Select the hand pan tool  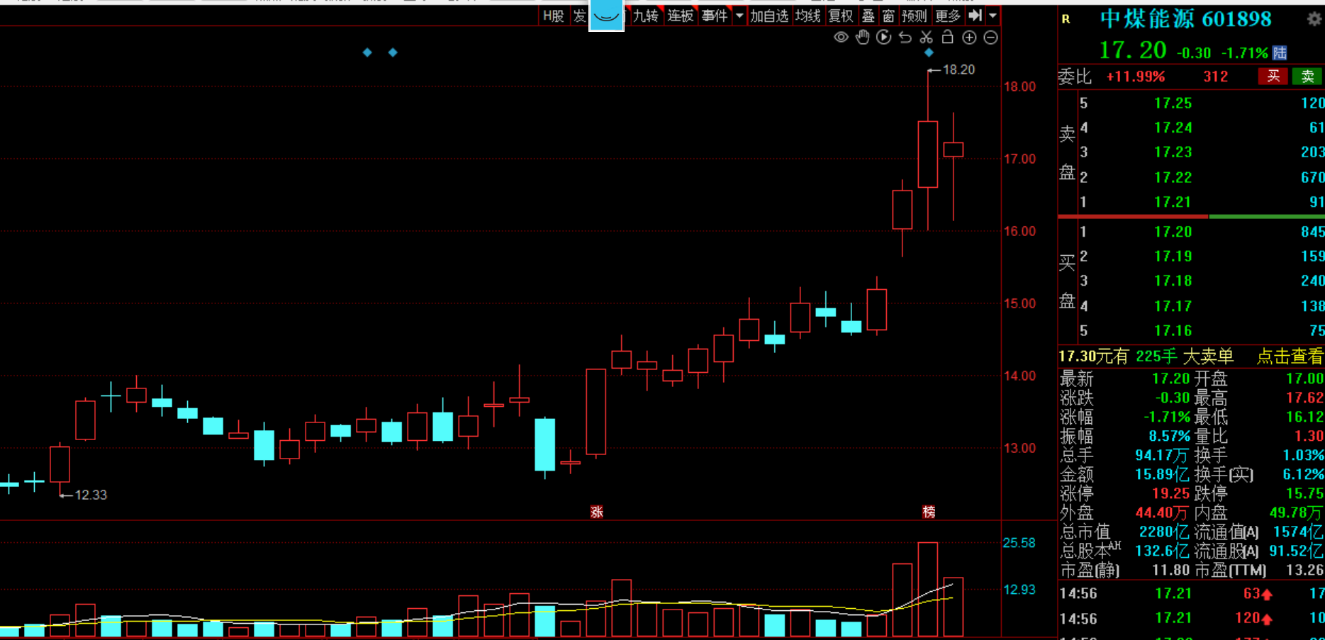[x=862, y=38]
